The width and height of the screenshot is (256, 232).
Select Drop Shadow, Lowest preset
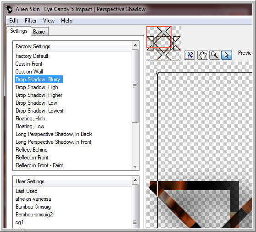point(39,111)
